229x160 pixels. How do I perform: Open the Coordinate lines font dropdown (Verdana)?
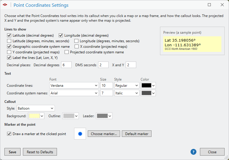pos(74,85)
